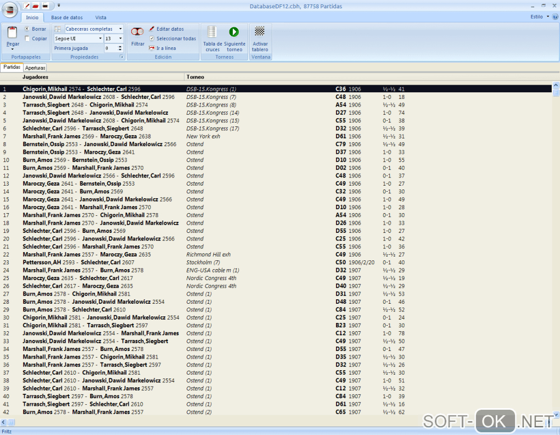Click the red open-folder icon in quick access bar
The image size is (560, 435).
pyautogui.click(x=36, y=5)
